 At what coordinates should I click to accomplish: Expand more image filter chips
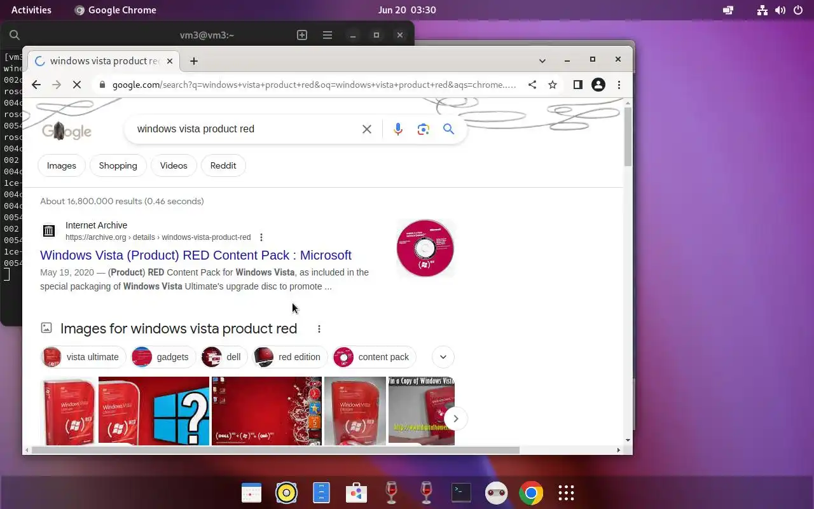(x=443, y=357)
